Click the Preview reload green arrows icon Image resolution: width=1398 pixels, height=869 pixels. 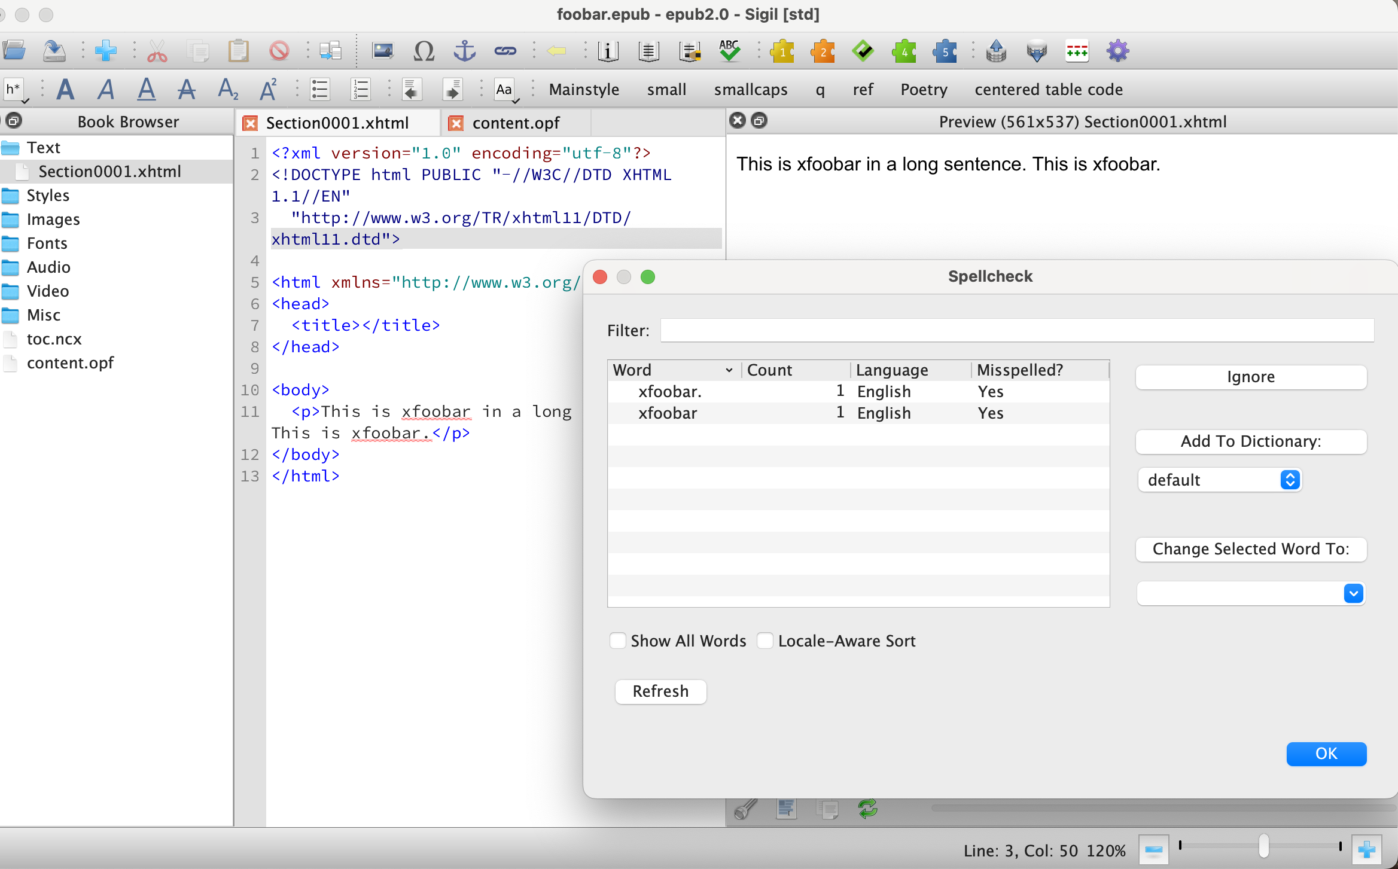[x=867, y=809]
